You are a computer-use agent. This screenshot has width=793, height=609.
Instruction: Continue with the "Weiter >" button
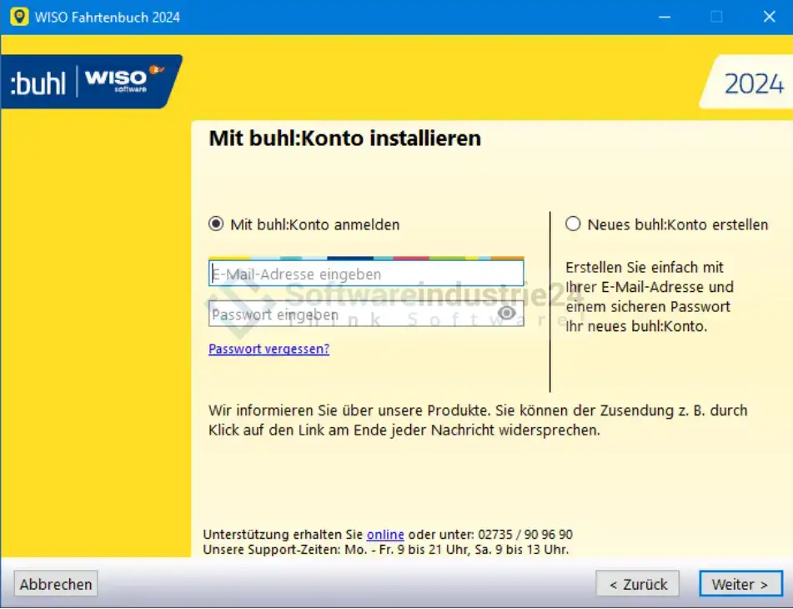click(740, 584)
